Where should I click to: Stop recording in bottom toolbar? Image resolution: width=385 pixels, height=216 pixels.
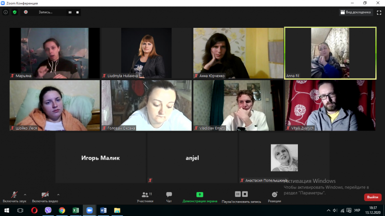pyautogui.click(x=245, y=194)
